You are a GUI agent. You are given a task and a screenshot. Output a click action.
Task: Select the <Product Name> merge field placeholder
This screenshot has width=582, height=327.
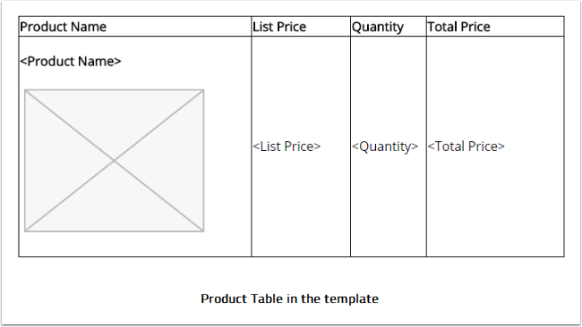pyautogui.click(x=71, y=61)
